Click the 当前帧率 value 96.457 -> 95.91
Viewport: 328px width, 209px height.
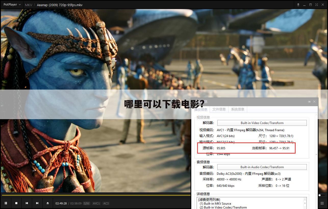[x=279, y=148]
